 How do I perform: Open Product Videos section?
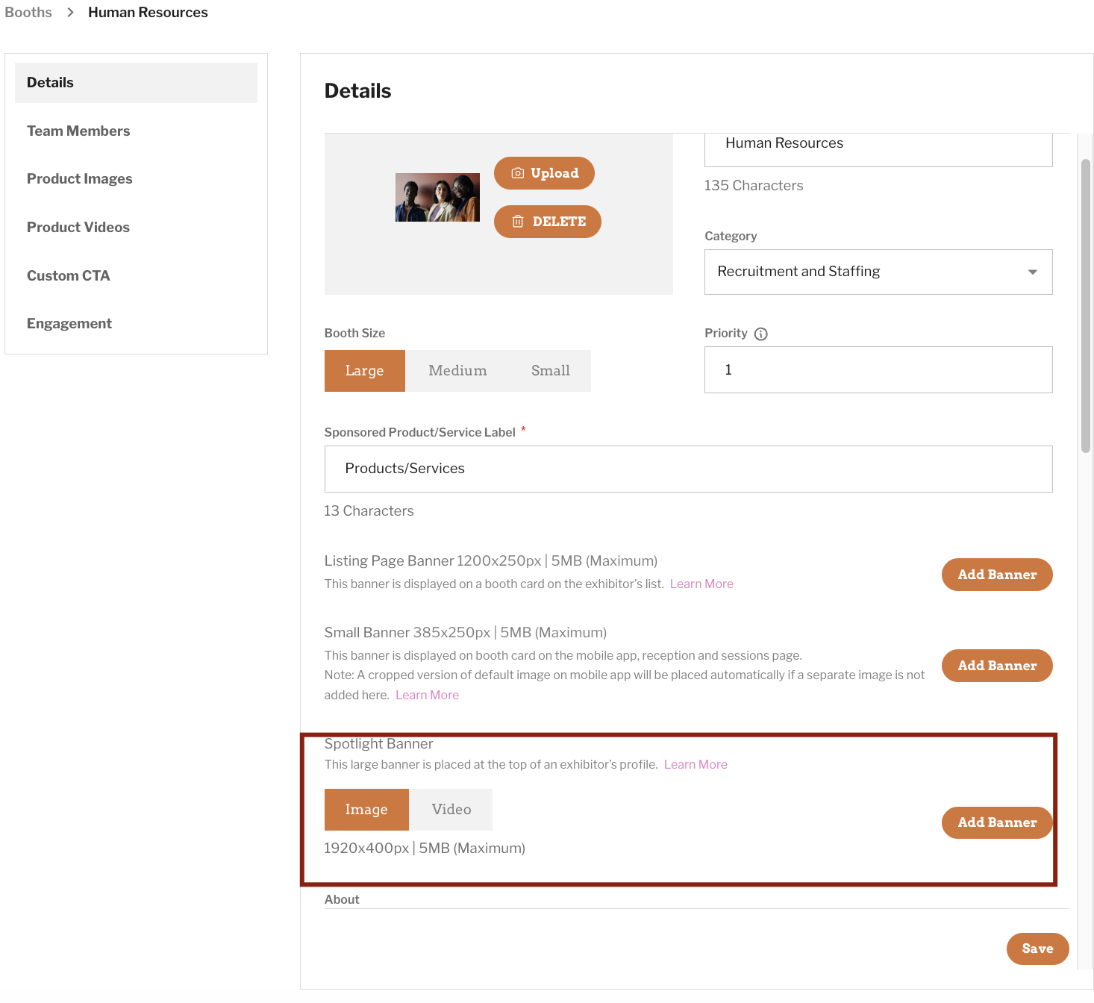(78, 228)
